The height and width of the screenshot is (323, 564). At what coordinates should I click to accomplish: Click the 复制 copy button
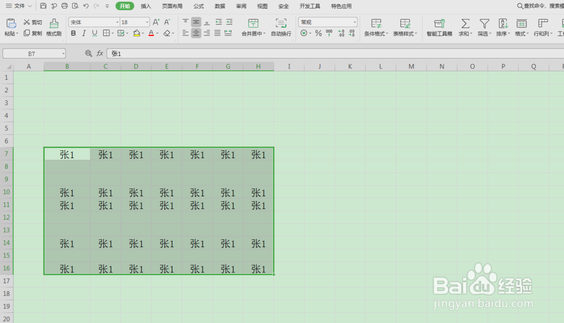(x=32, y=33)
